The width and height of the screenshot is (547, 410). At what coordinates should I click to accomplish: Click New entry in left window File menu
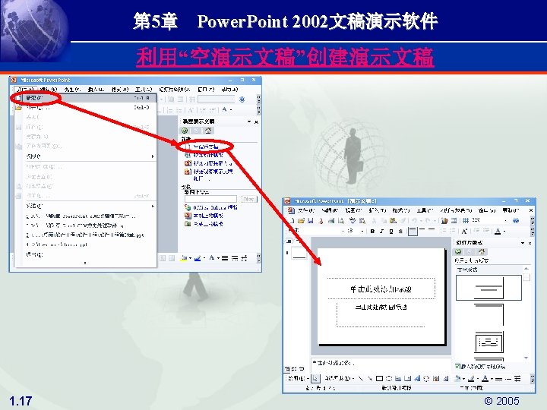[x=85, y=98]
